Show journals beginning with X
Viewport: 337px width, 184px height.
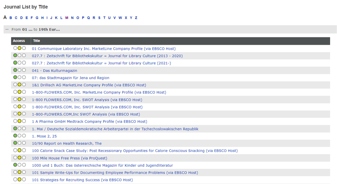click(x=126, y=18)
